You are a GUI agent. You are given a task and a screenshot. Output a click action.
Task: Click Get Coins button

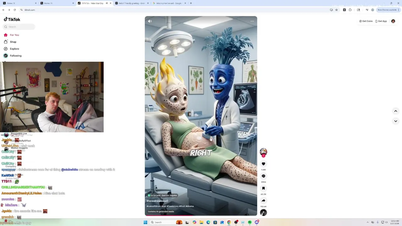366,21
